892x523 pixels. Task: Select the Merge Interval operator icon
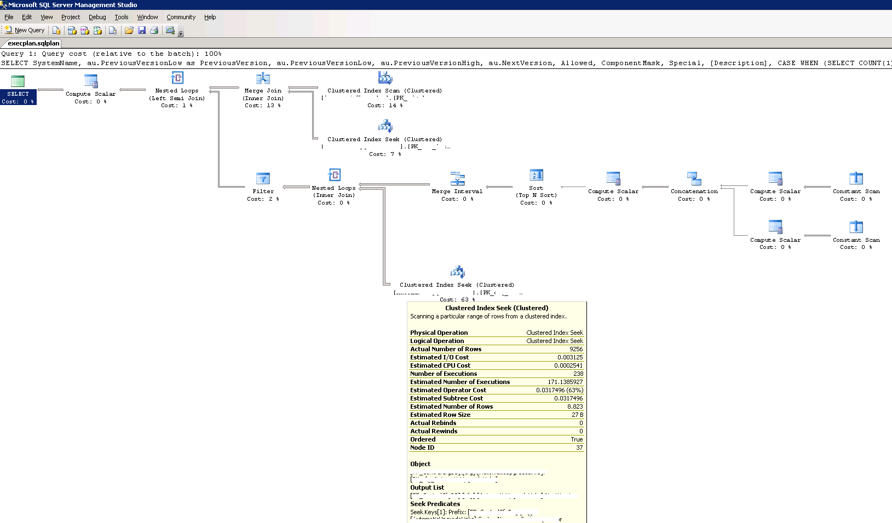pyautogui.click(x=457, y=179)
